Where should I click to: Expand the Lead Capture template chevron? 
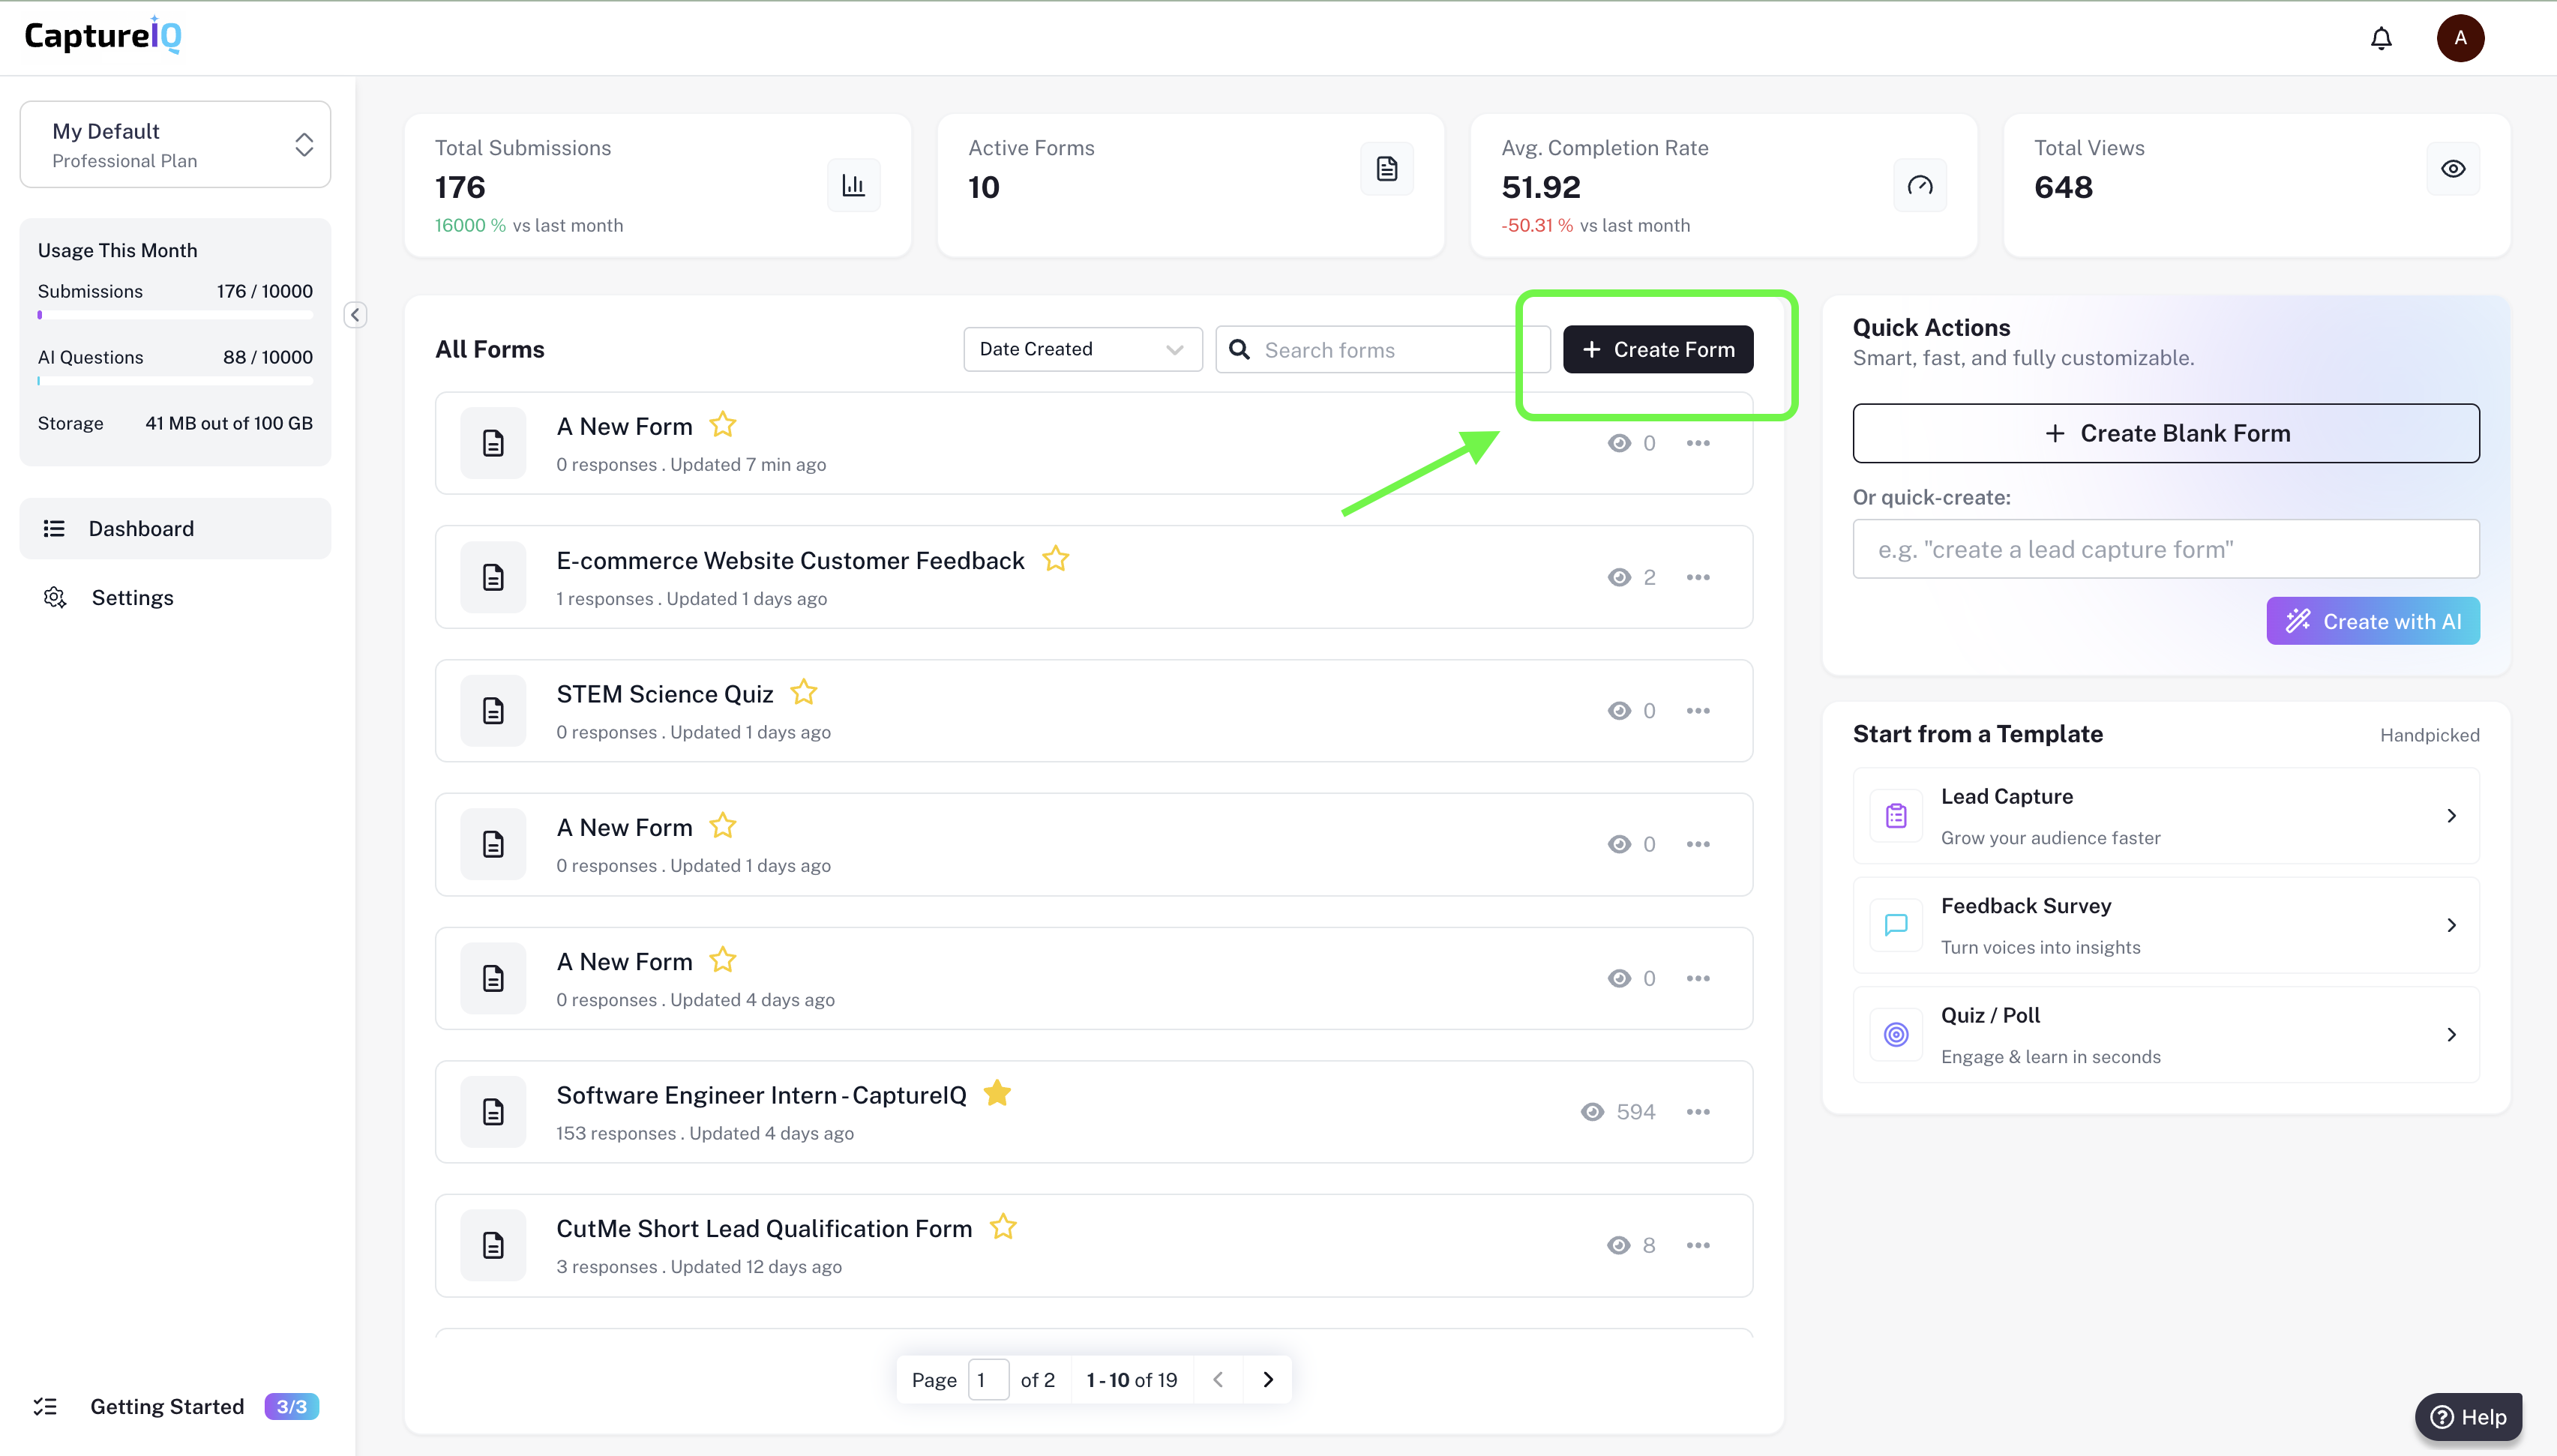click(x=2451, y=816)
